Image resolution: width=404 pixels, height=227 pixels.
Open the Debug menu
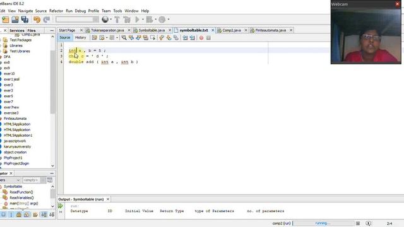(80, 11)
